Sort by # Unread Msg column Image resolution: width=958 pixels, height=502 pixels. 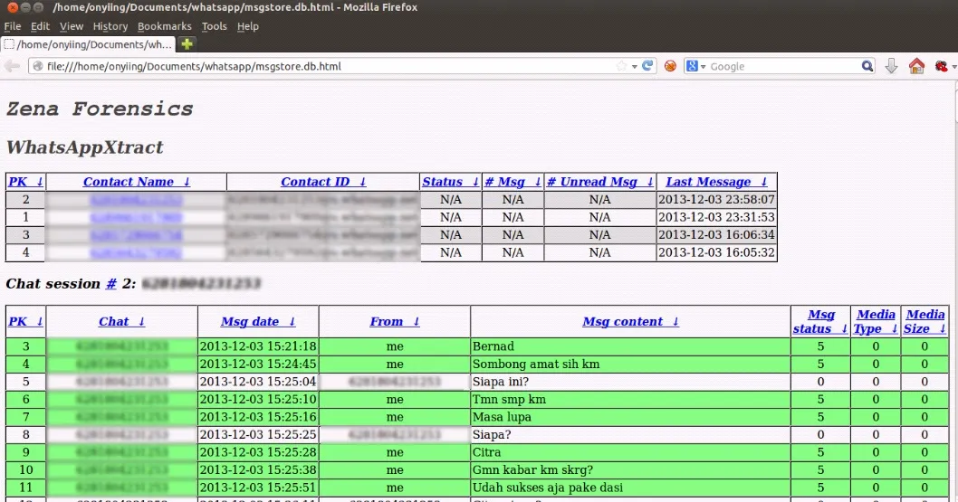coord(600,182)
